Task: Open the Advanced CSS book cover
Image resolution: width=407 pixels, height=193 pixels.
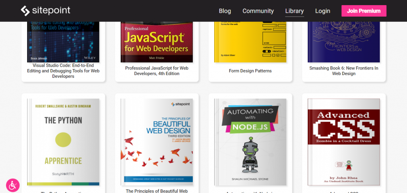Action: (344, 142)
